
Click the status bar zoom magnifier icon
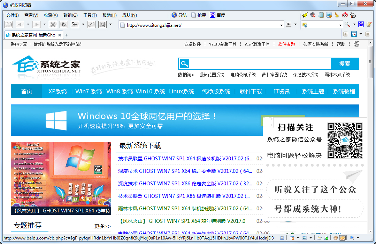coord(352,238)
